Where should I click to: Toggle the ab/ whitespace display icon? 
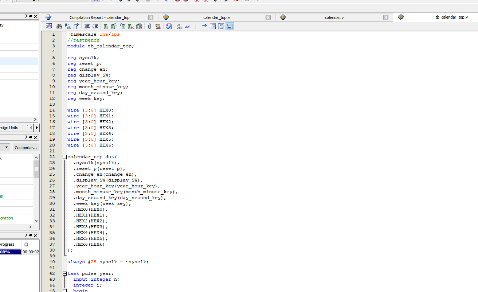(x=188, y=26)
